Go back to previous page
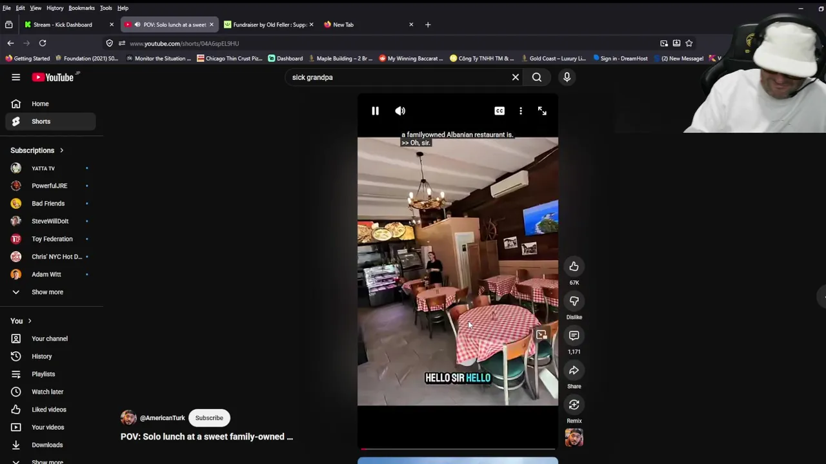826x464 pixels. [10, 43]
